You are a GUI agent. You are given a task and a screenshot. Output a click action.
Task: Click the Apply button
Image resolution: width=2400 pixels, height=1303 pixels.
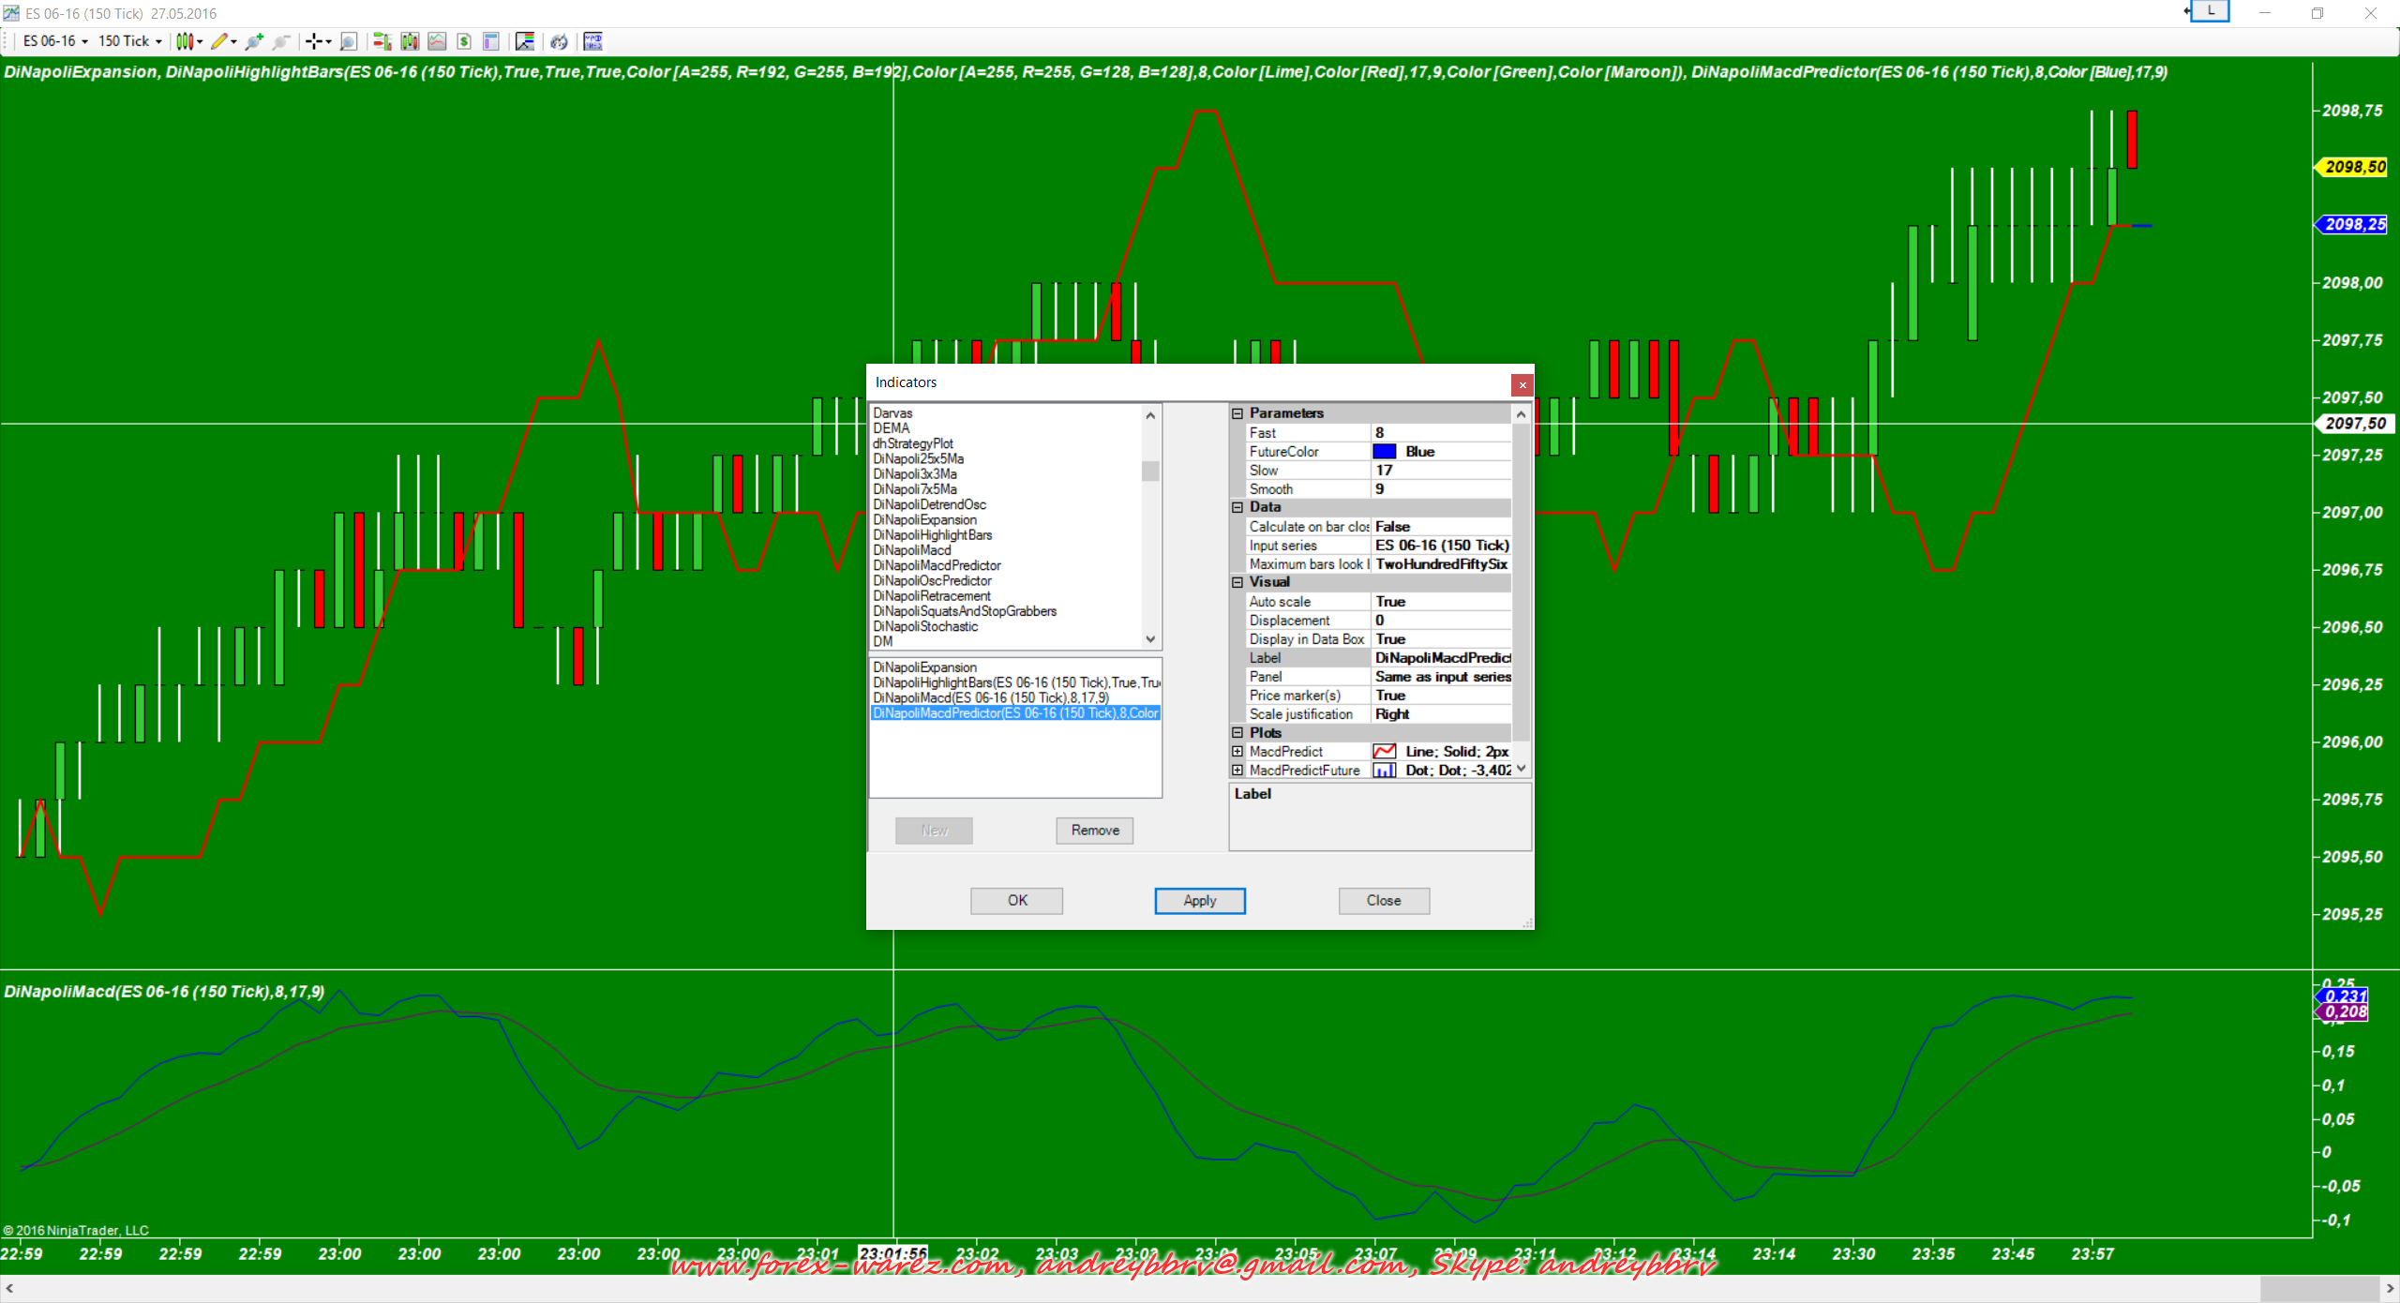point(1199,901)
